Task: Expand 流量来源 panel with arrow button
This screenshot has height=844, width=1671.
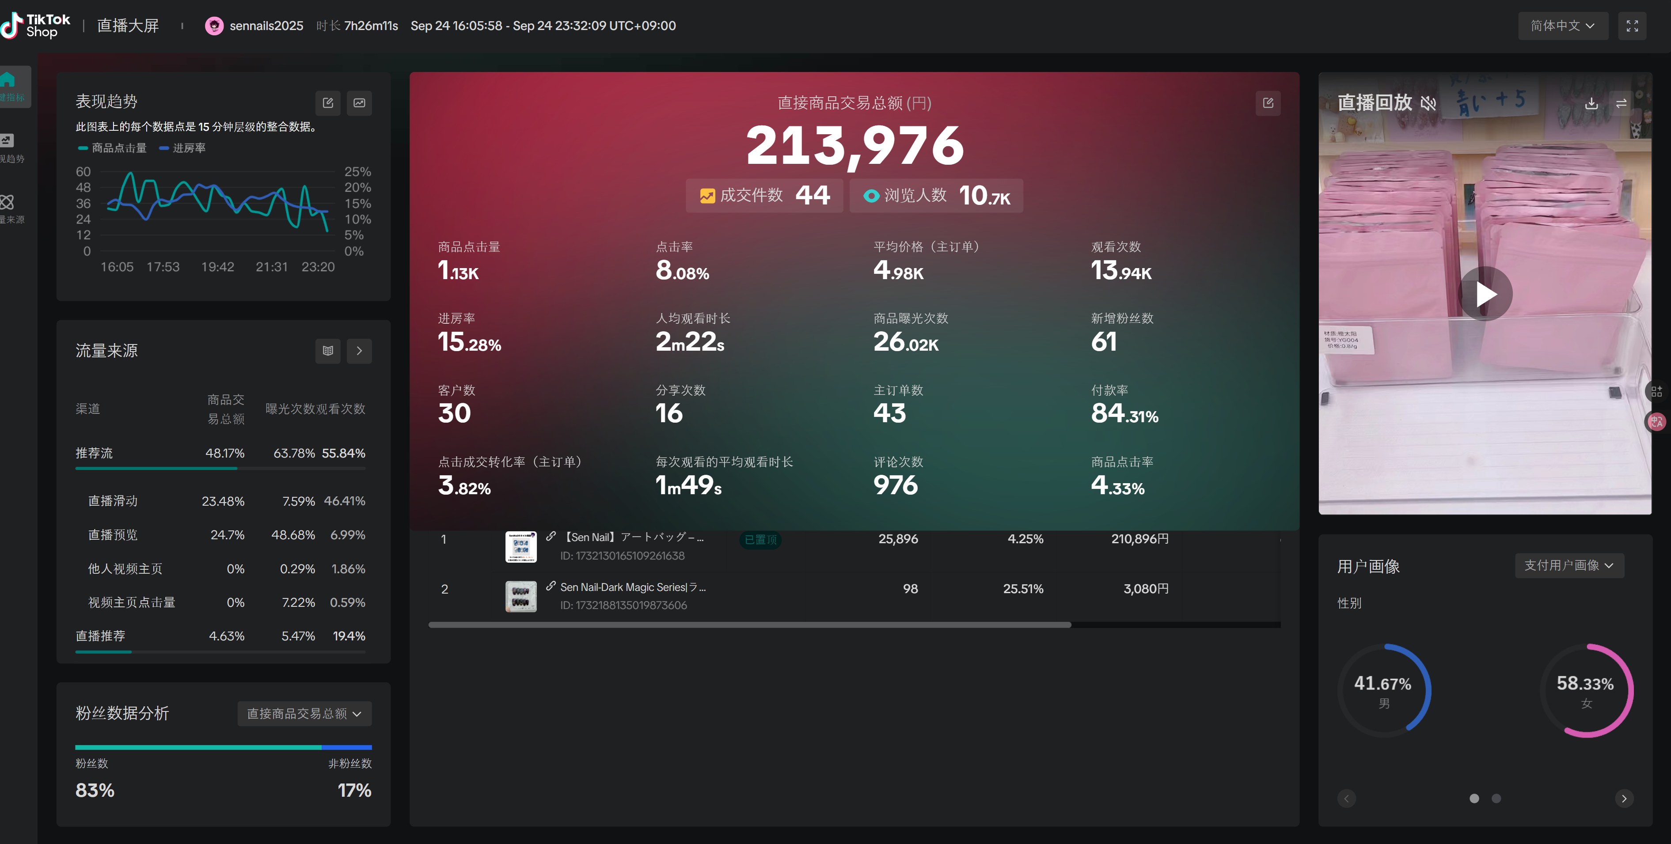Action: click(359, 351)
